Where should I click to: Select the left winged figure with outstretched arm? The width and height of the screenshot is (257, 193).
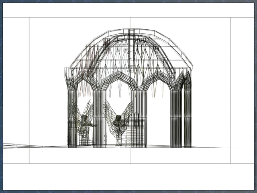85,123
